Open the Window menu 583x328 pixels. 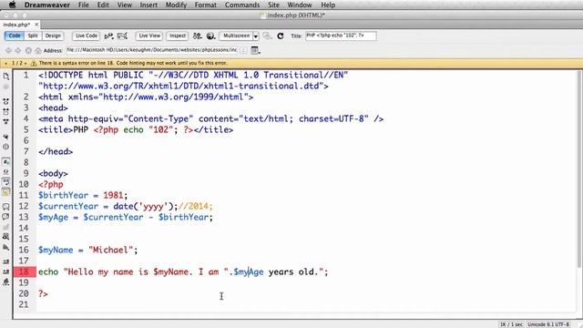[300, 5]
